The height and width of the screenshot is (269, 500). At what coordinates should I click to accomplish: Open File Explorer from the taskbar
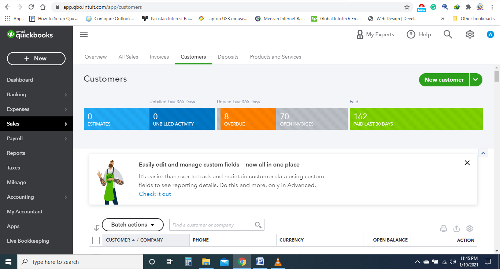coord(206,262)
